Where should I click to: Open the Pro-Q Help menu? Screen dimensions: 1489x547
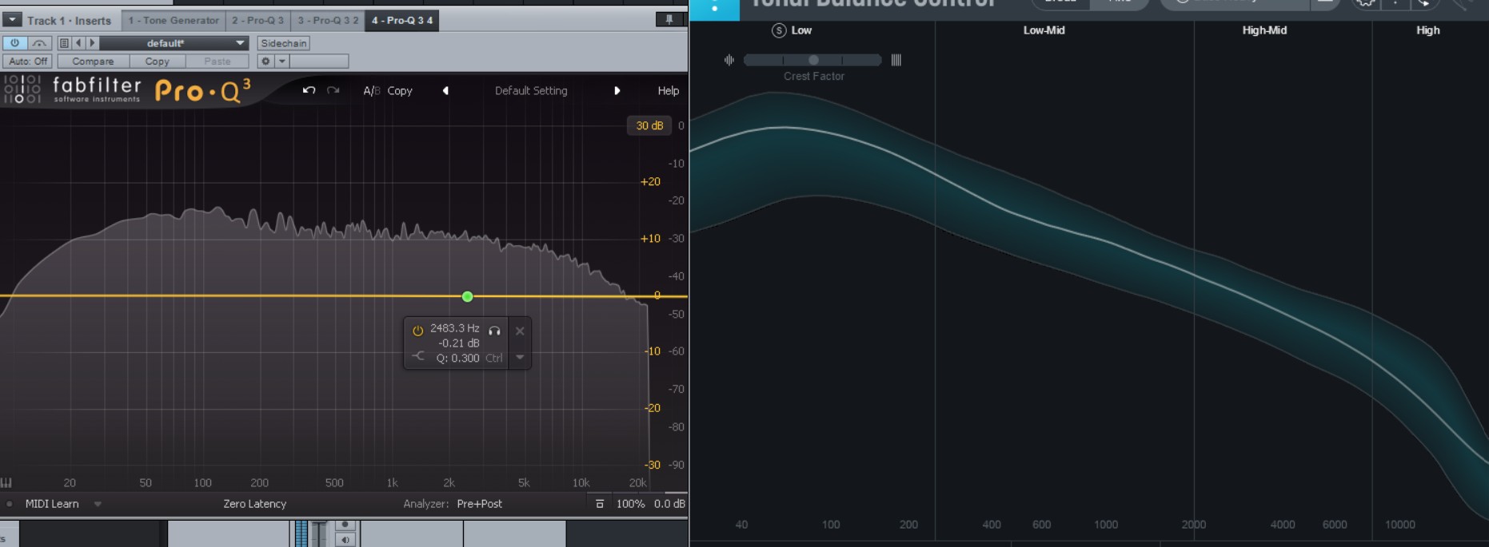coord(668,91)
